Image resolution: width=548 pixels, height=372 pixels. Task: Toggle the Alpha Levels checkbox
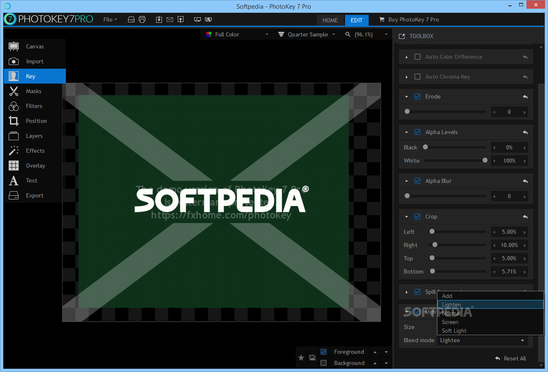tap(418, 132)
